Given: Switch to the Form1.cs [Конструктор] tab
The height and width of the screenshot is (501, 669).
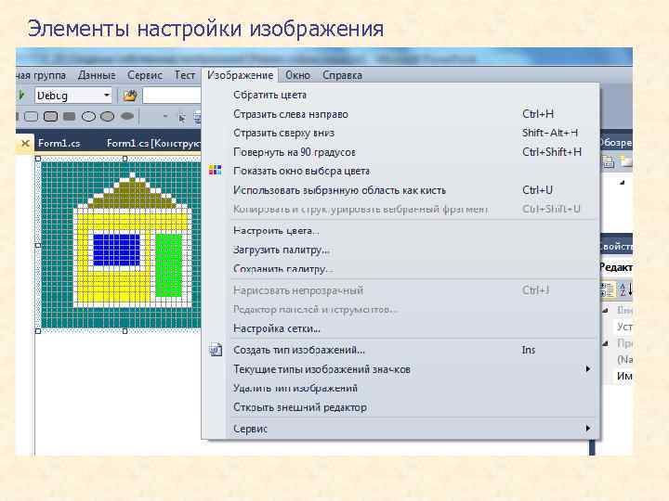Looking at the screenshot, I should (x=153, y=143).
